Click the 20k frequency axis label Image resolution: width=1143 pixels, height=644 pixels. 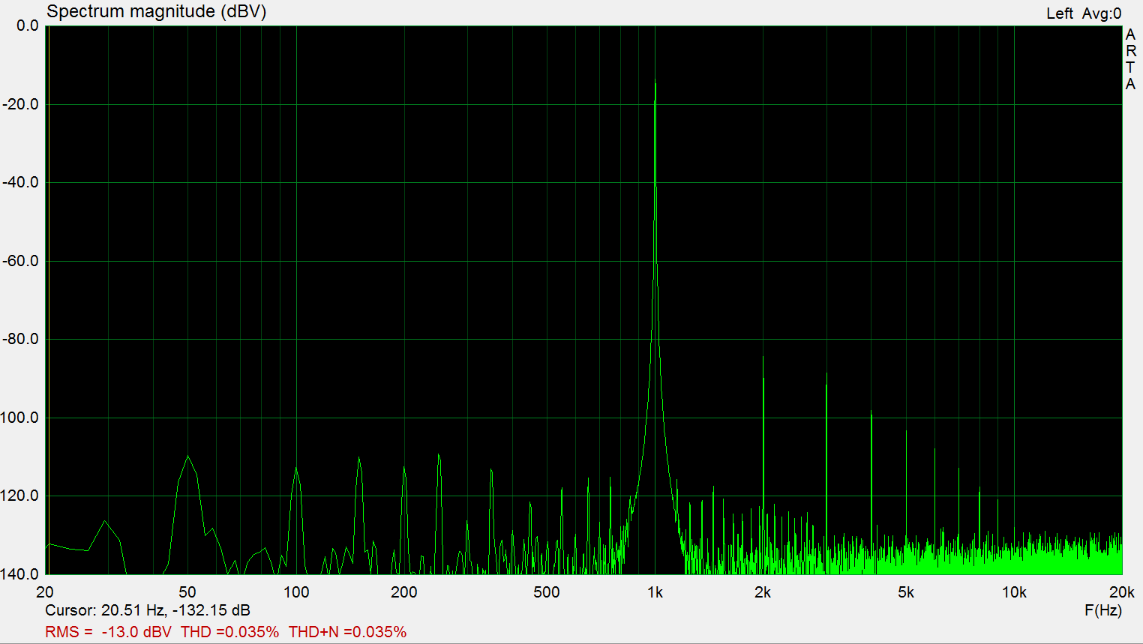1122,592
